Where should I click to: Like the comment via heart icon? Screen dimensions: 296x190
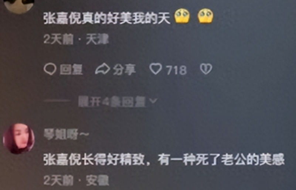pos(156,69)
